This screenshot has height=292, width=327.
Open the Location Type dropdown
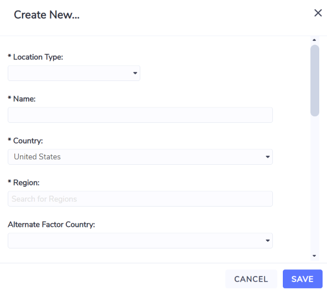tap(74, 73)
